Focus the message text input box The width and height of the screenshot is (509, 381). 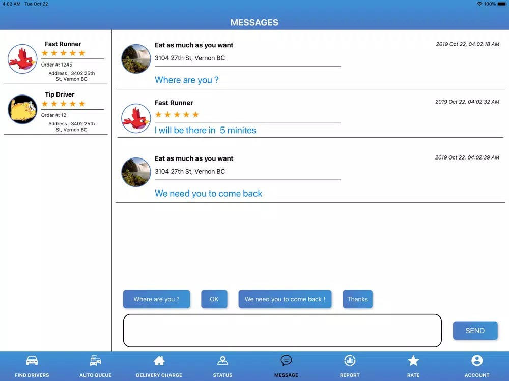[x=282, y=331]
